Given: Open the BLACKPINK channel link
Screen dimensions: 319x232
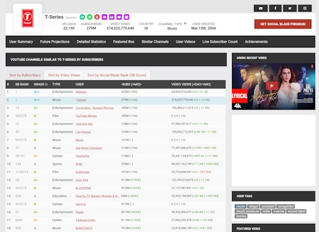Looking at the screenshot, I should click(84, 188).
